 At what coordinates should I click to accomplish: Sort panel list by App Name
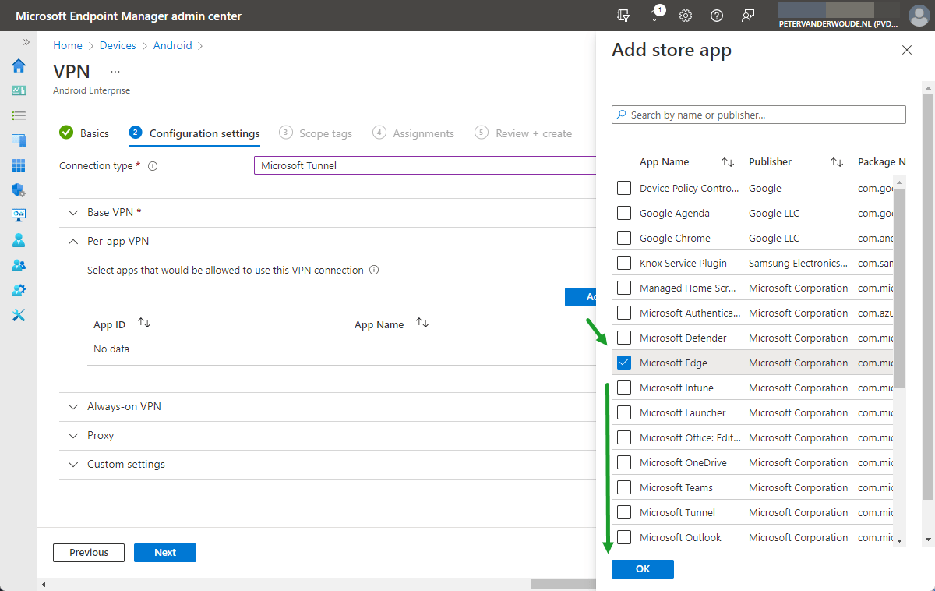click(728, 162)
